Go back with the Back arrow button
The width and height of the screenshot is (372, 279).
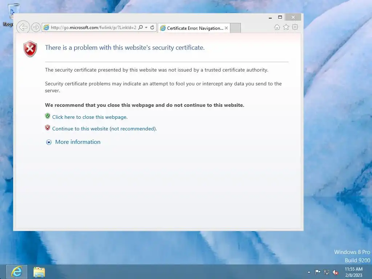pyautogui.click(x=23, y=27)
